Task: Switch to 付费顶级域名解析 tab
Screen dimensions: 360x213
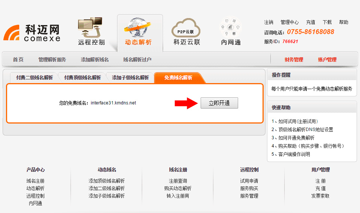Action: coord(82,77)
